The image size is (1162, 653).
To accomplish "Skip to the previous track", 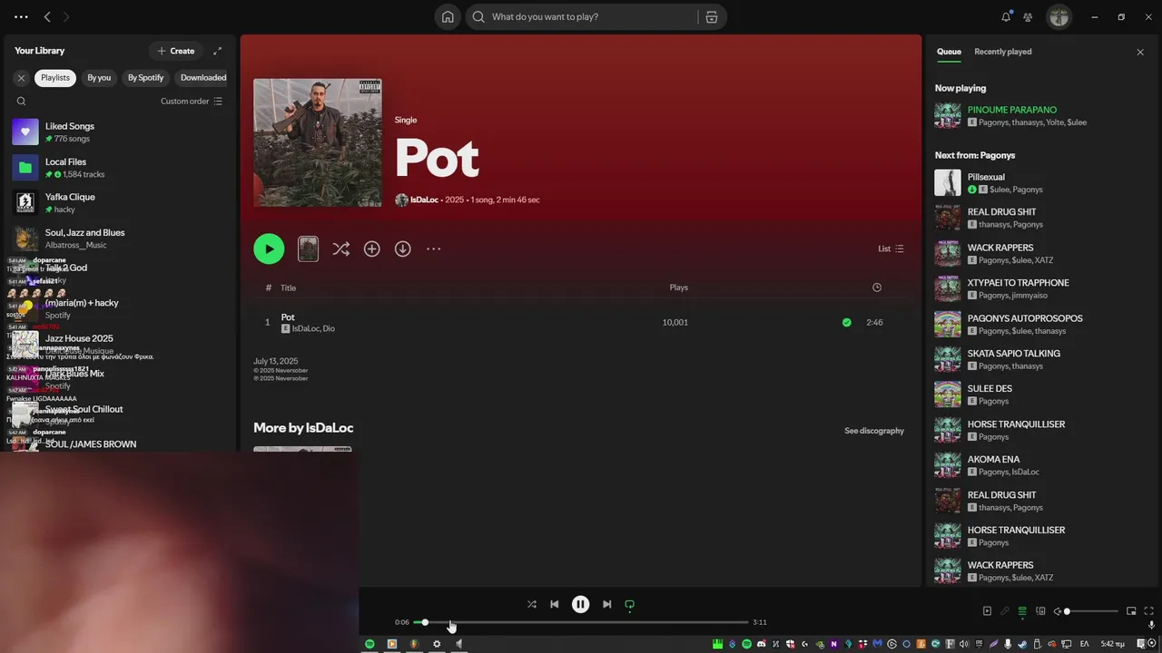I will click(x=555, y=604).
